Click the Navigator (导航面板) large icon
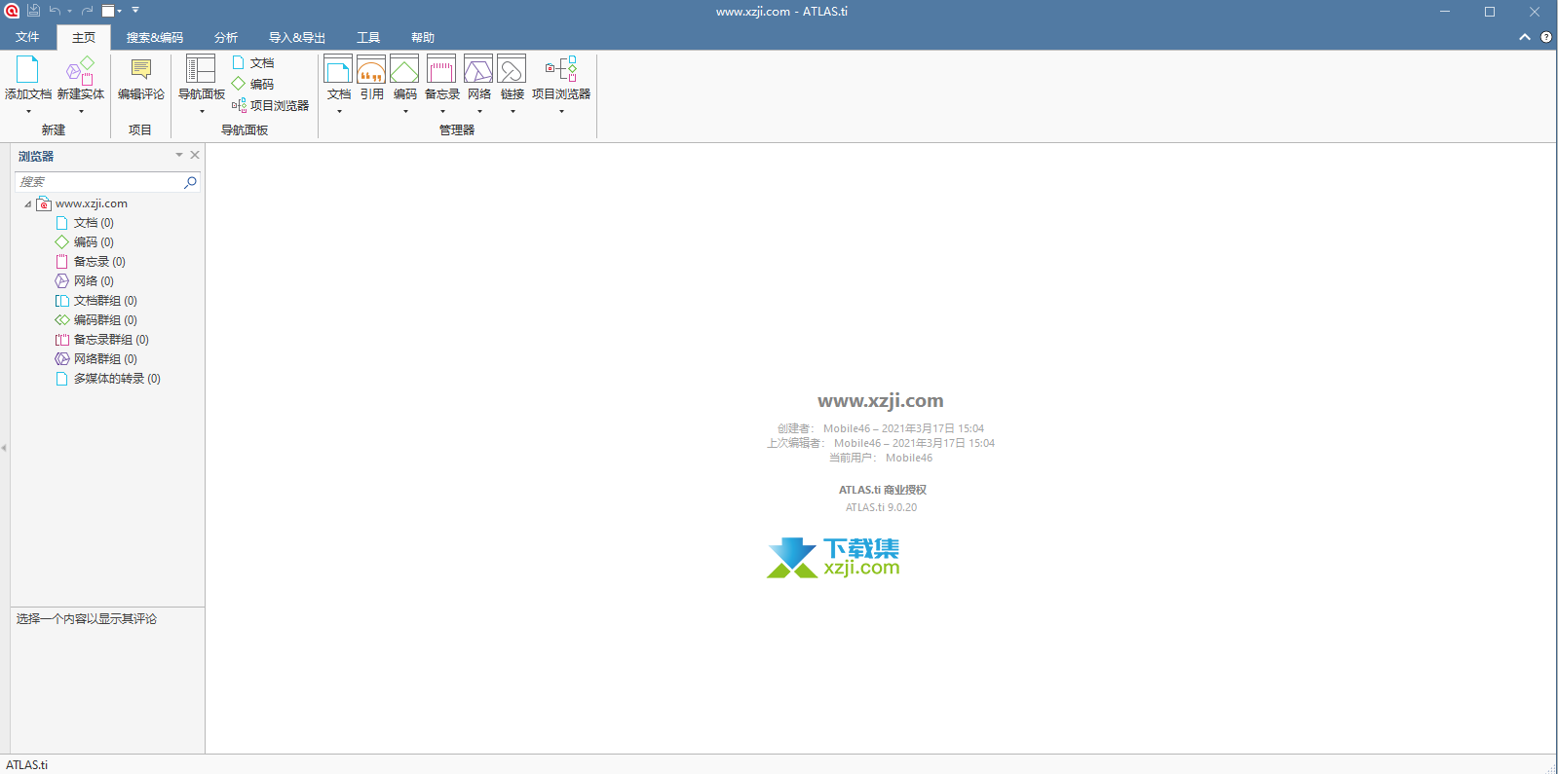The width and height of the screenshot is (1558, 774). (x=201, y=69)
